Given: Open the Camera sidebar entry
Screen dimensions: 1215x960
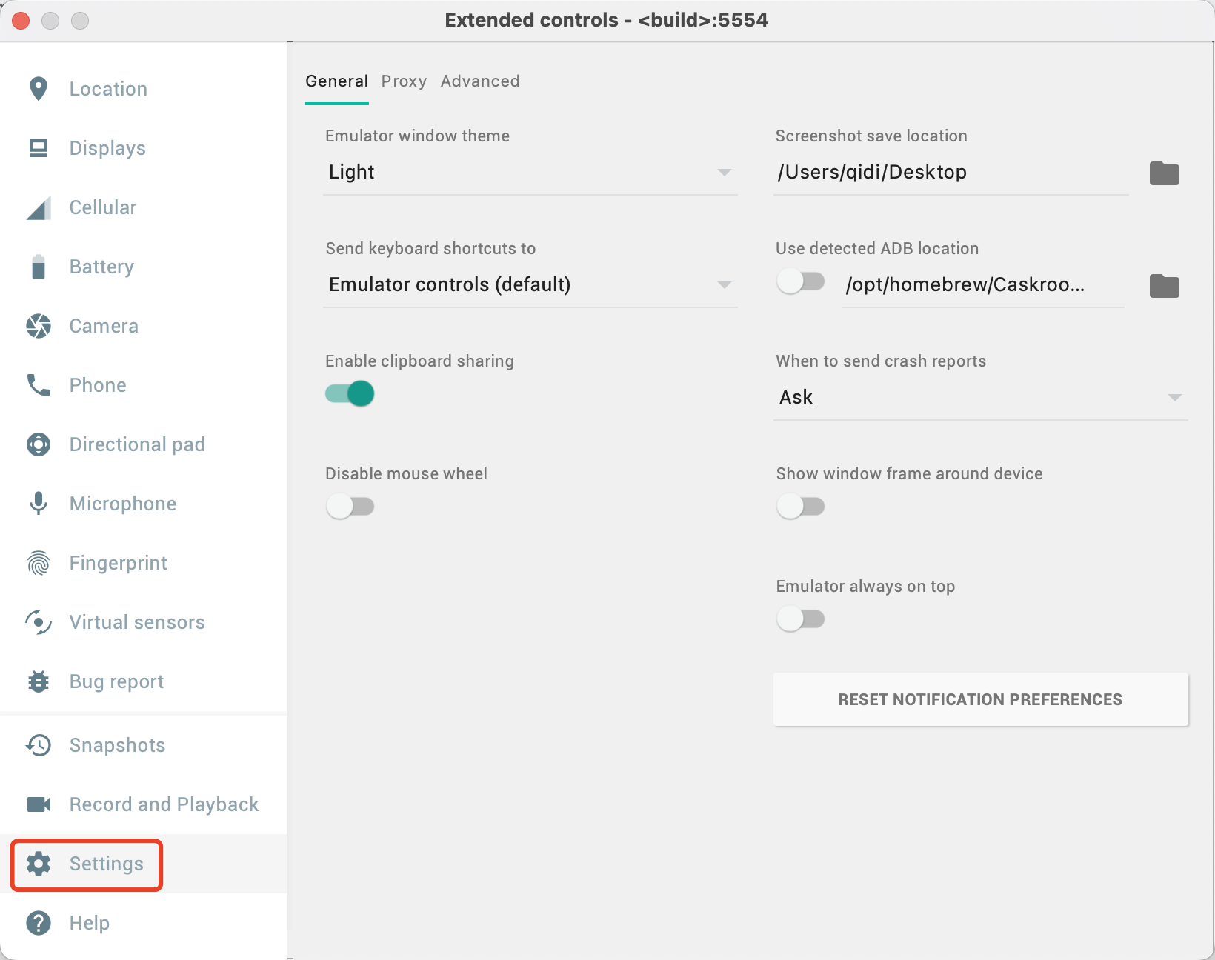Looking at the screenshot, I should click(x=144, y=326).
